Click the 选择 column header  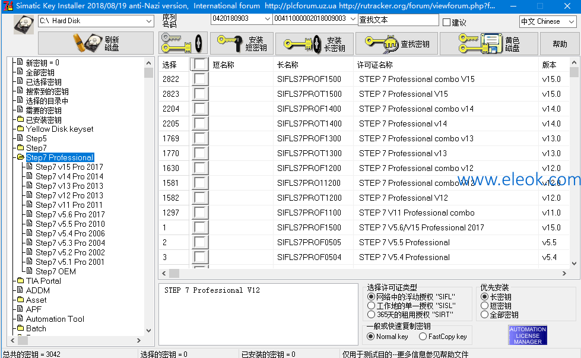pyautogui.click(x=169, y=65)
